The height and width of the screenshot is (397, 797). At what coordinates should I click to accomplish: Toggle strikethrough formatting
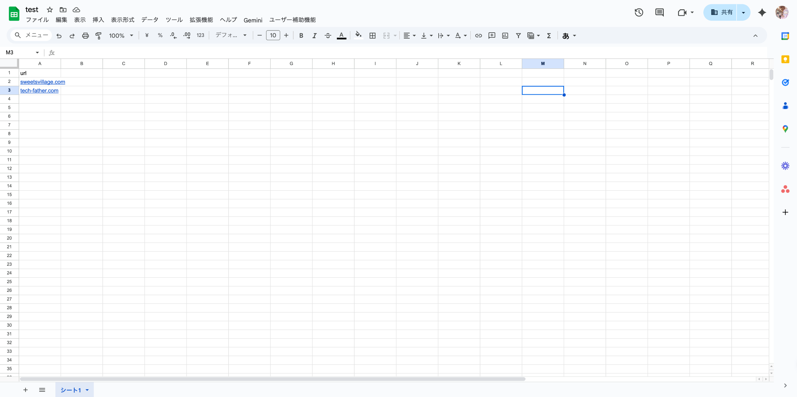328,36
